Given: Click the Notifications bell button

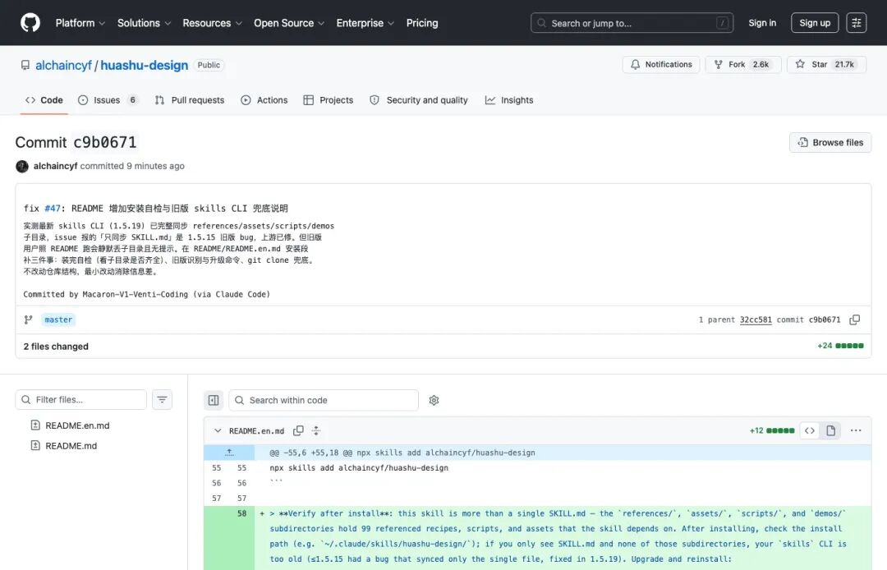Looking at the screenshot, I should [660, 64].
